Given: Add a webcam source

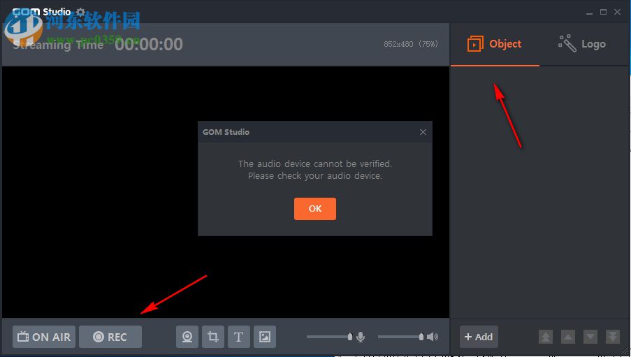Looking at the screenshot, I should click(x=187, y=337).
